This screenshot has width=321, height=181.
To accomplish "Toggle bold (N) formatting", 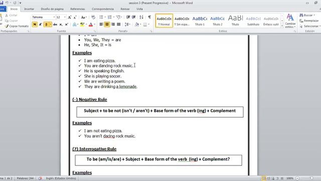I will (x=35, y=25).
